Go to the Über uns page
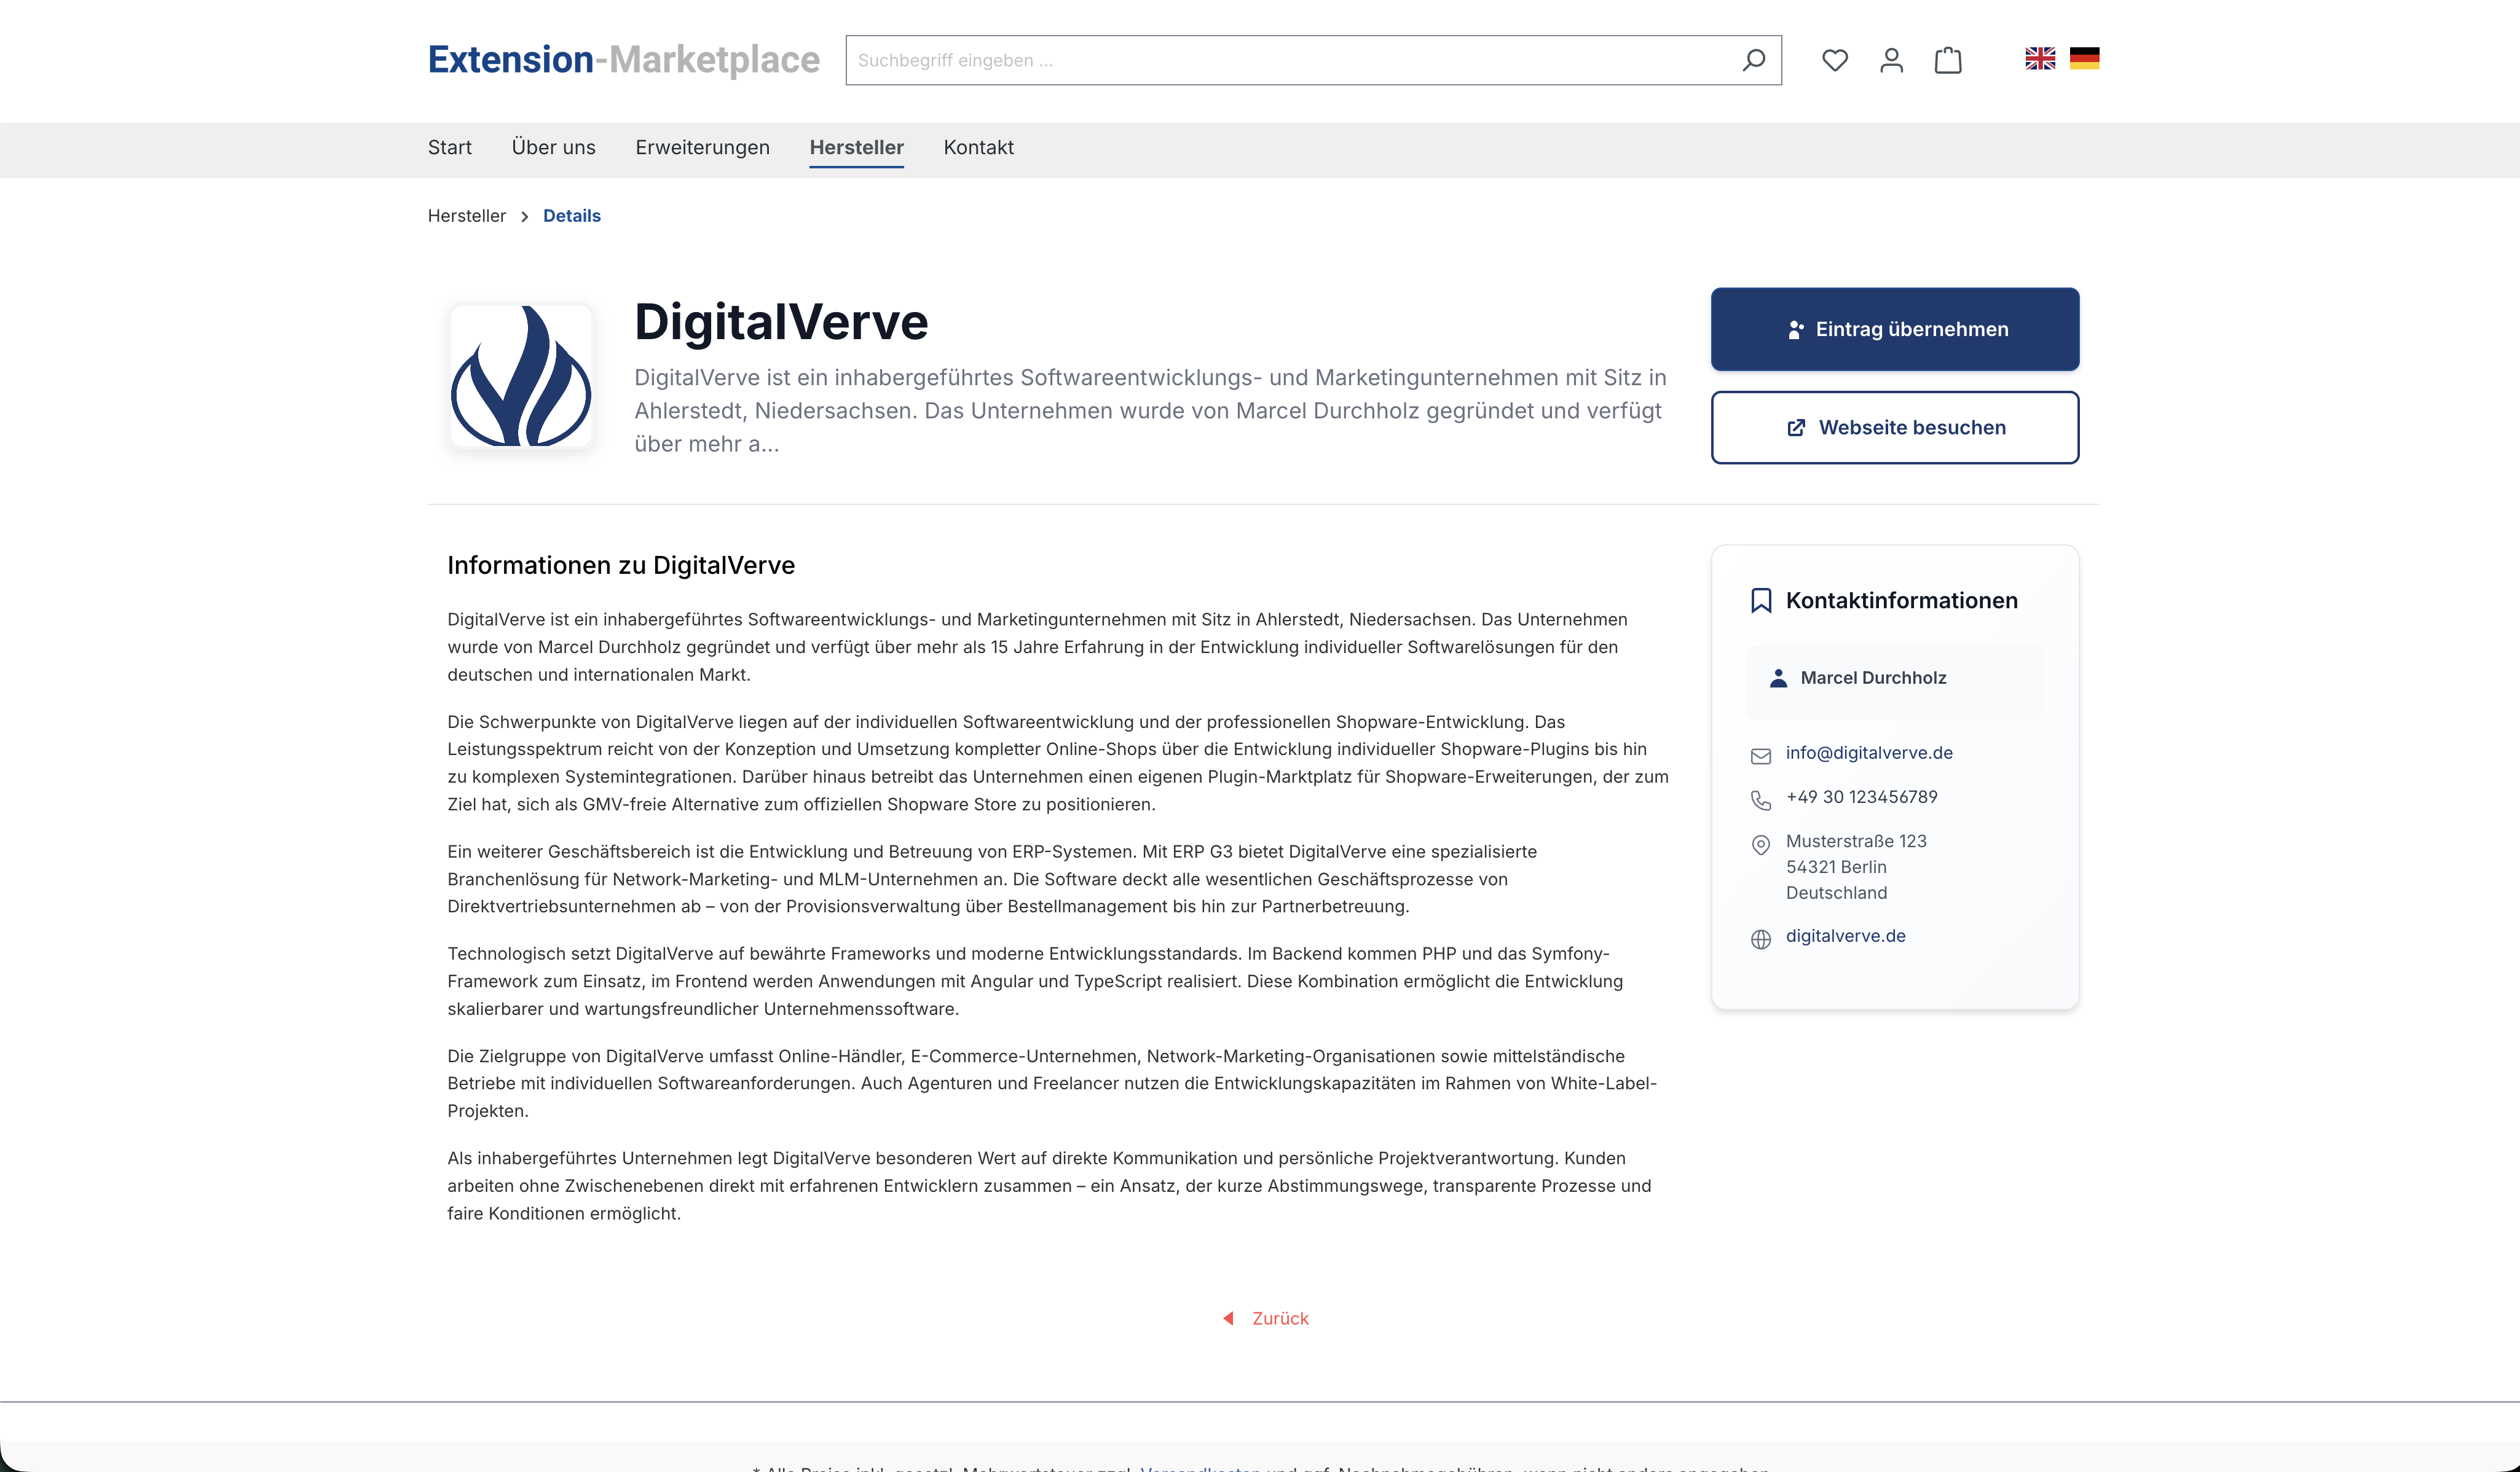 [553, 148]
